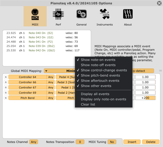163x147 pixels.
Task: Change channel Any for Controller 64
Action: pos(51,77)
